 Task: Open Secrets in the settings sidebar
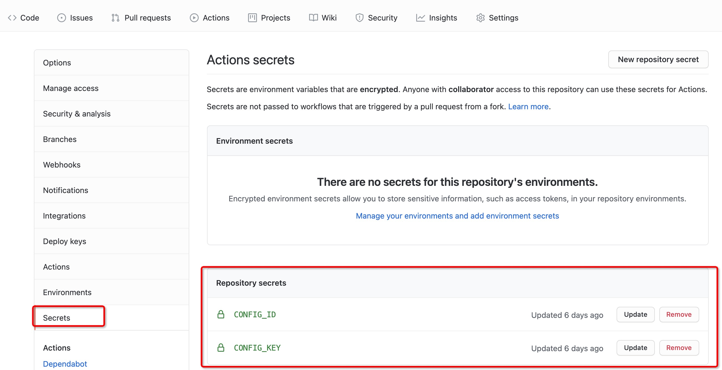(57, 318)
